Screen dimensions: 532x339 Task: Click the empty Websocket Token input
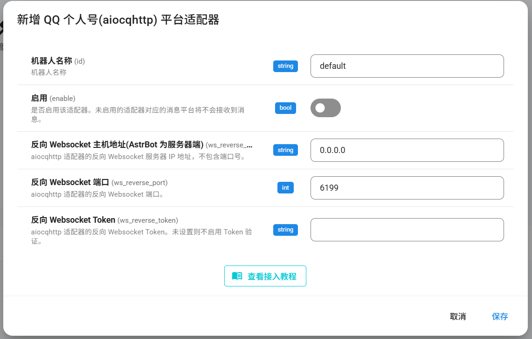pos(407,230)
